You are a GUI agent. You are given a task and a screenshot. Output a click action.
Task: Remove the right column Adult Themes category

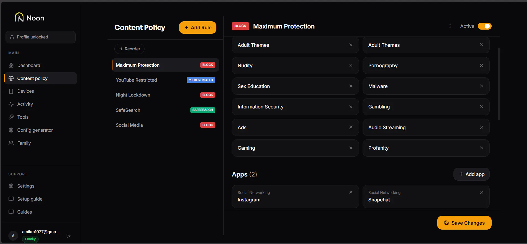coord(481,45)
